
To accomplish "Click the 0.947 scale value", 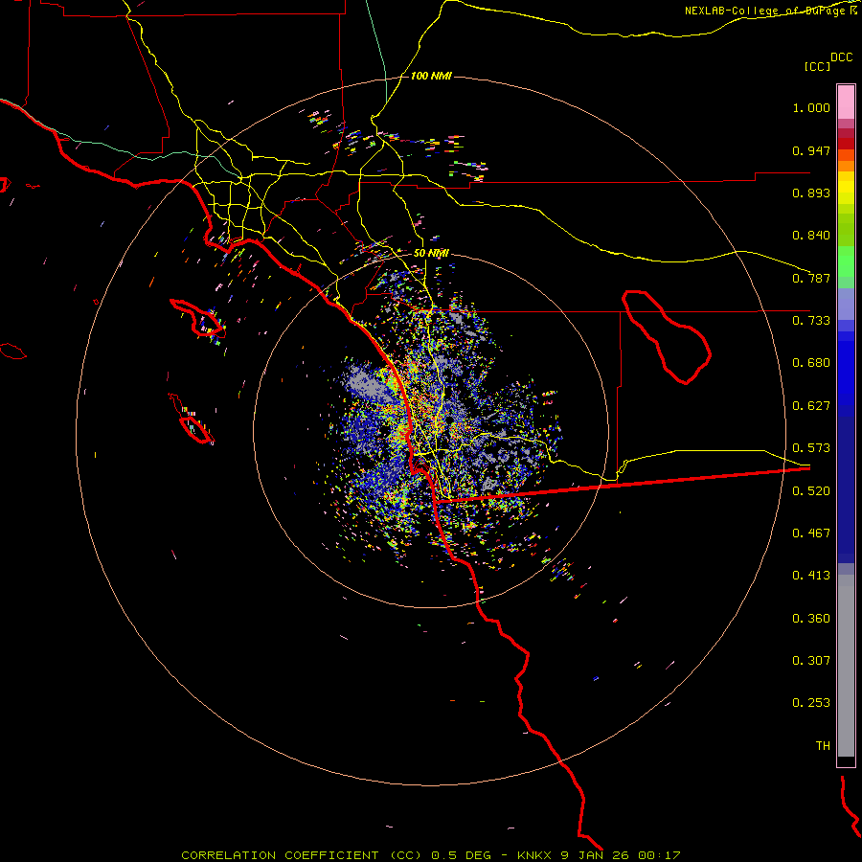I will click(811, 150).
